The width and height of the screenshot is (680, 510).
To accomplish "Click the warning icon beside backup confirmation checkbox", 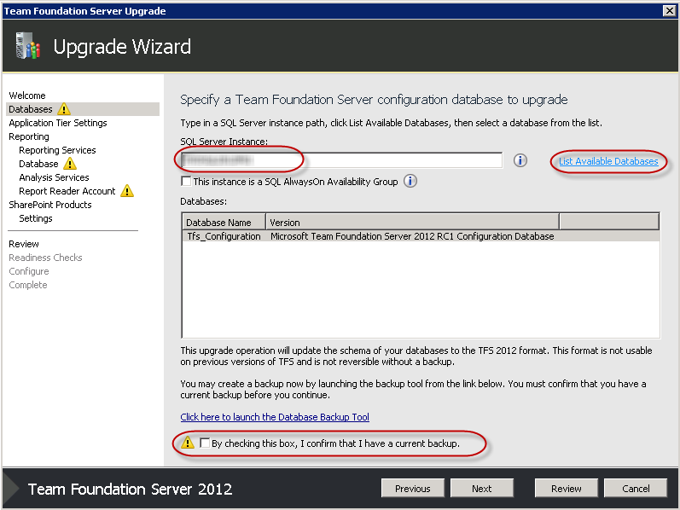I will [x=188, y=443].
